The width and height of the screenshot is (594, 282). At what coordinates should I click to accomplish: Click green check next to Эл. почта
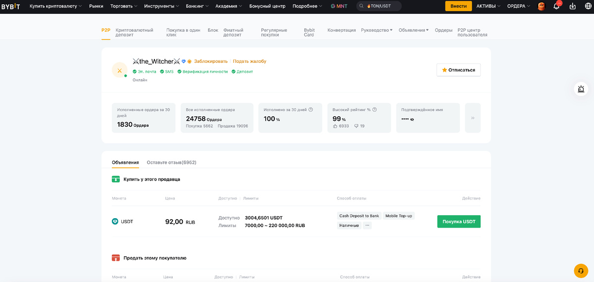point(135,72)
